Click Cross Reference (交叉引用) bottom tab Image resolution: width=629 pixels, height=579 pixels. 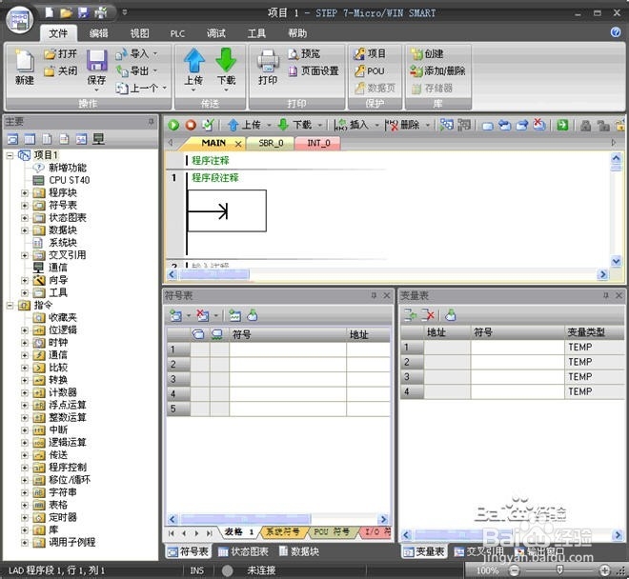point(479,551)
